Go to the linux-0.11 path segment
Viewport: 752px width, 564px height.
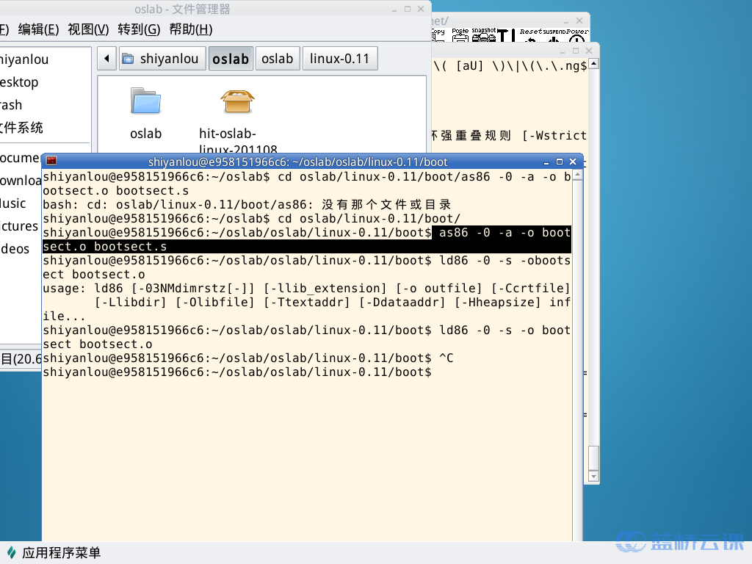point(340,59)
